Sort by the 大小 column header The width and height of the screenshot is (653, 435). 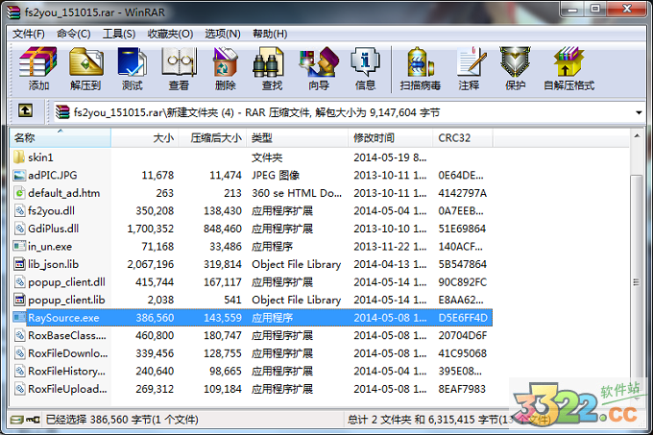tap(145, 137)
